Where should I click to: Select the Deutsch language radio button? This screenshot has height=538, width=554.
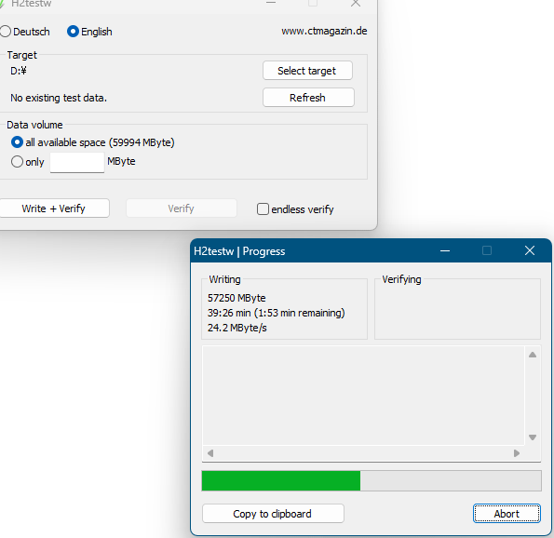(6, 32)
